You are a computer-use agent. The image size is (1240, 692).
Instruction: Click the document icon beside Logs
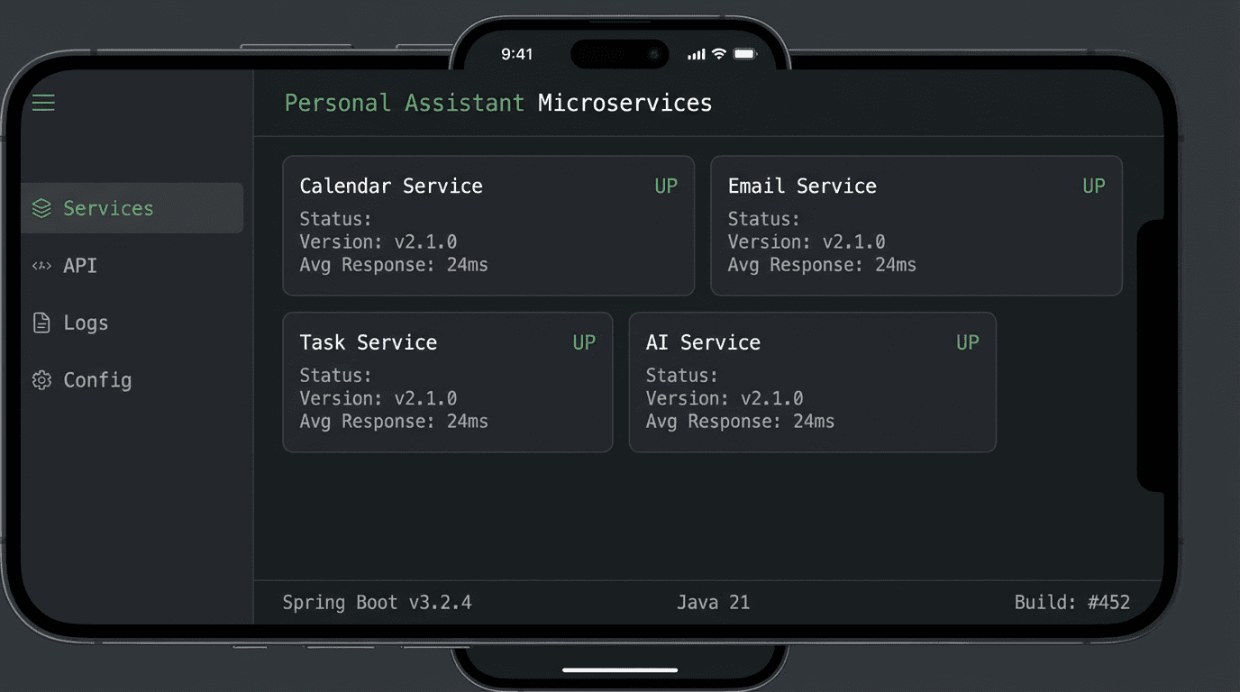click(40, 323)
